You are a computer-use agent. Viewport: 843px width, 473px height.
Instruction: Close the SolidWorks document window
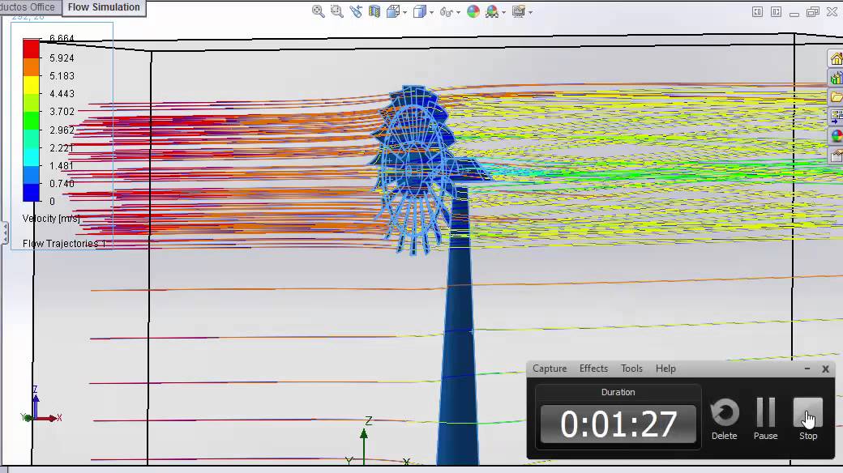(832, 12)
